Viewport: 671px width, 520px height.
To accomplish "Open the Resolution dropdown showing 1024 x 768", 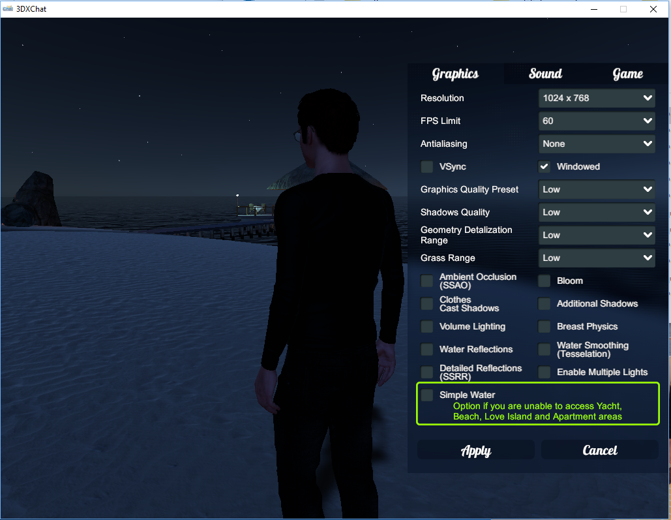I will coord(597,98).
